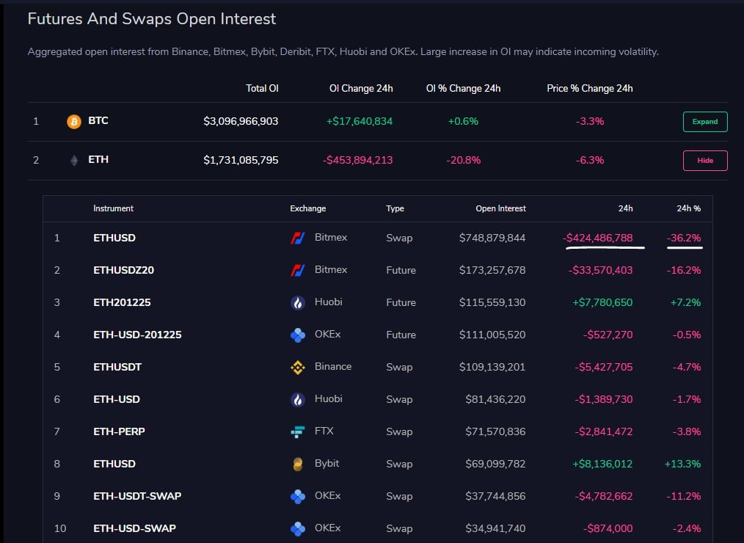Hide the ETH instrument breakdown table
The width and height of the screenshot is (744, 543).
(704, 160)
